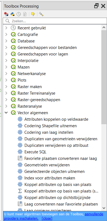Open the Models gear icon menu
This screenshot has height=221, width=107.
(x=6, y=14)
